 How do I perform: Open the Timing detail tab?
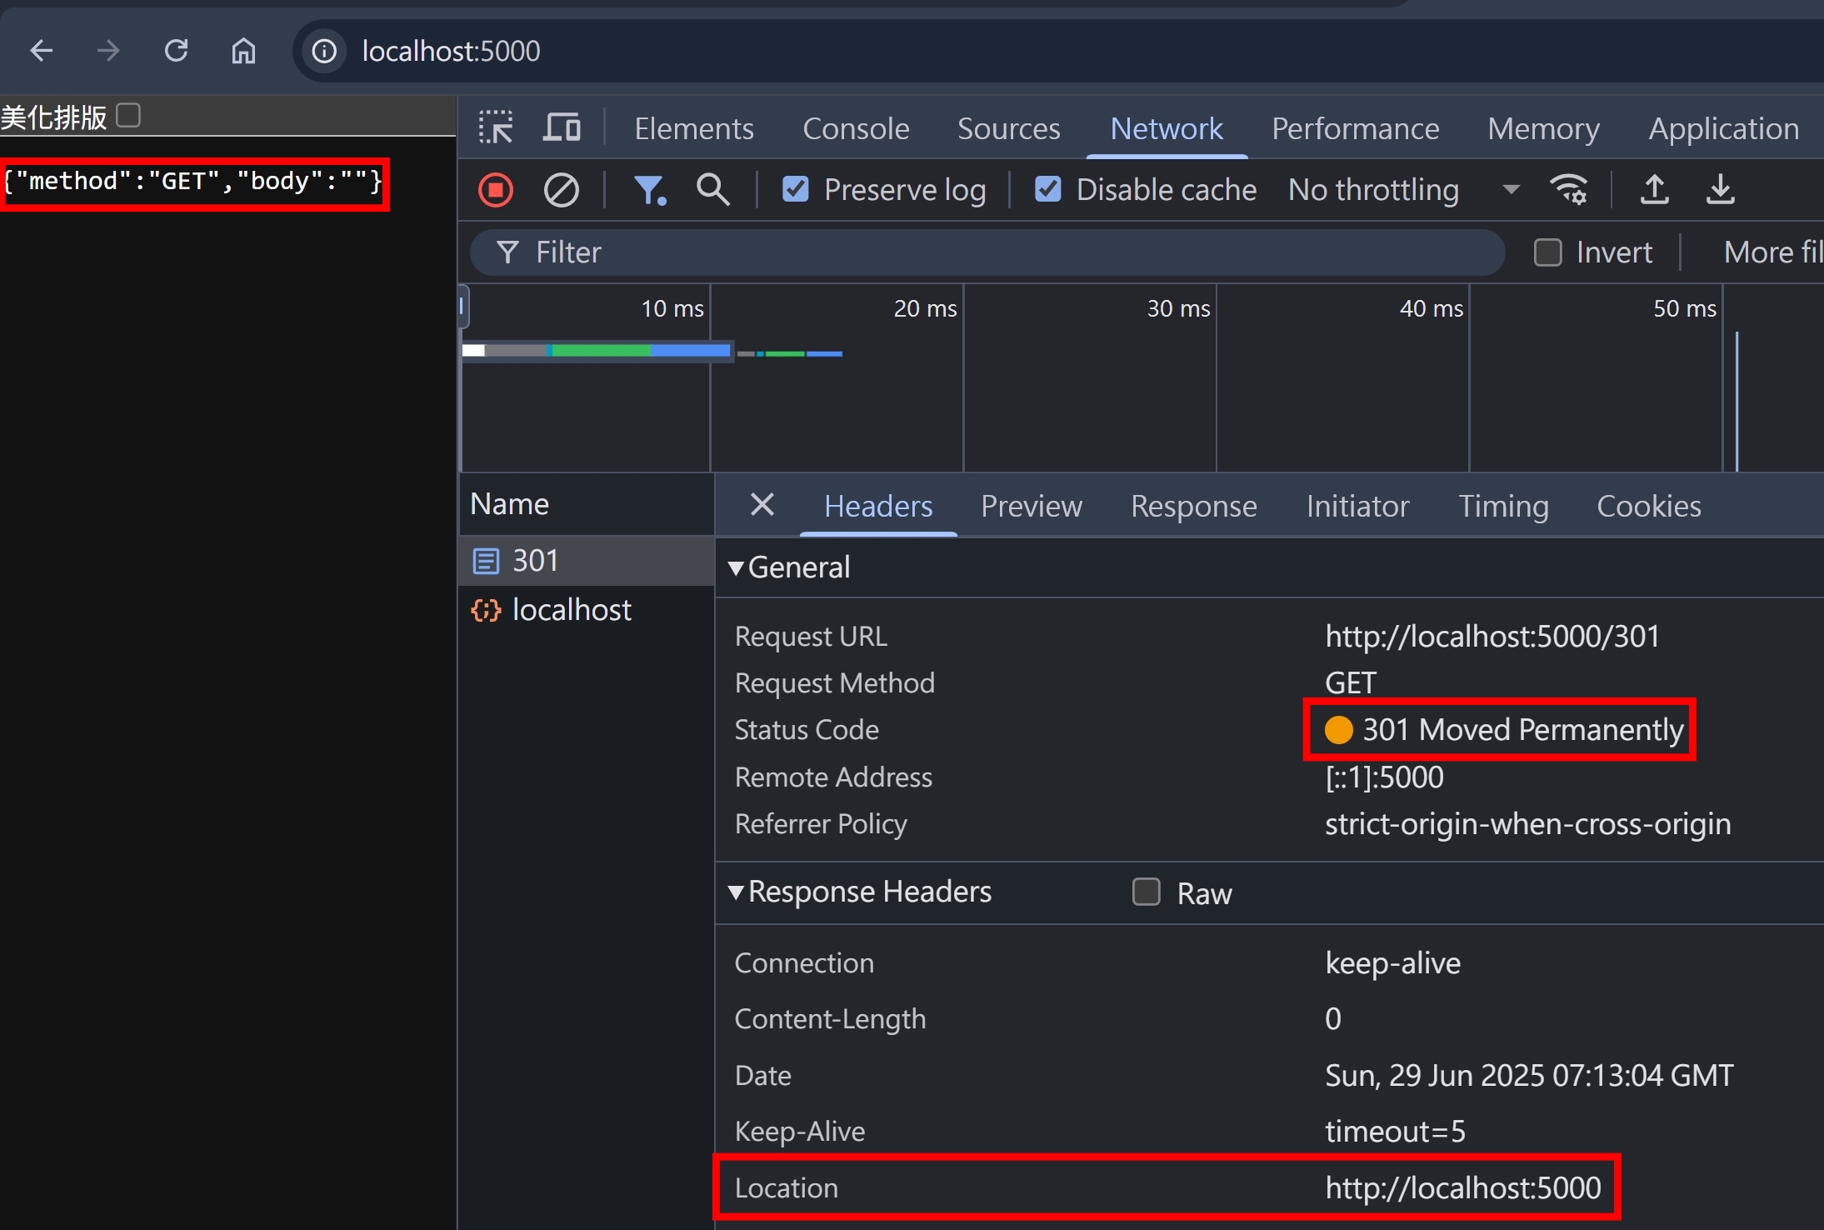click(x=1504, y=506)
